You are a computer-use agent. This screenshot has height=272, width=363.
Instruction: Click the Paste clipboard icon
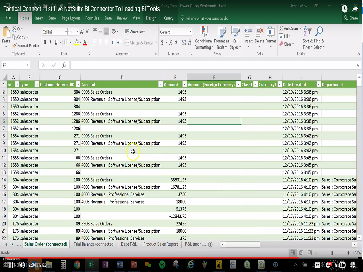coord(6,32)
